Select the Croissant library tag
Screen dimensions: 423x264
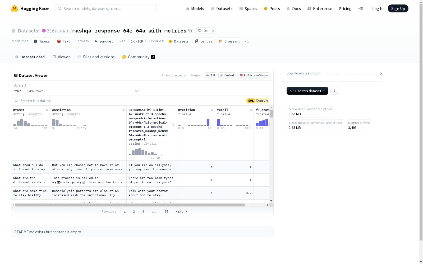[229, 41]
